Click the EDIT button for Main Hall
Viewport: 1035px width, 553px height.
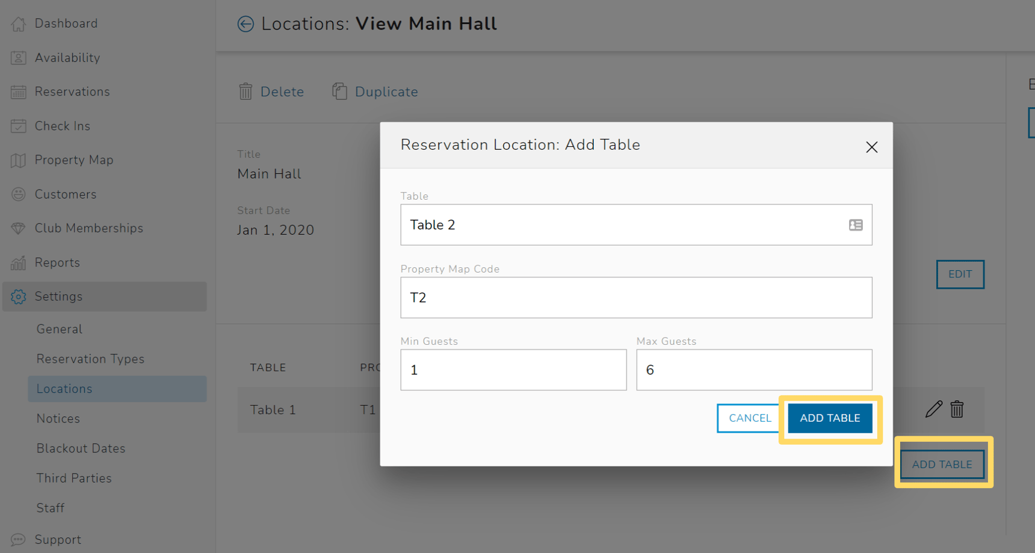coord(960,274)
